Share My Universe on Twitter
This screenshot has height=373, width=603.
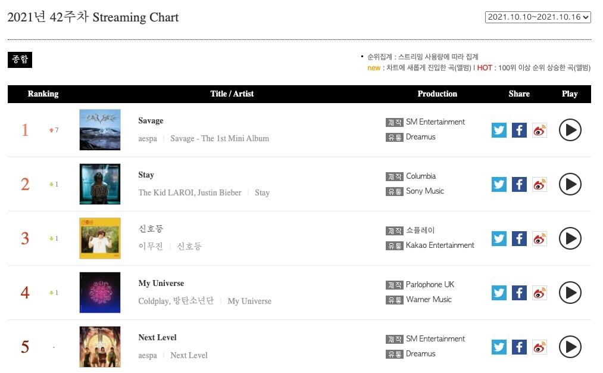tap(499, 293)
